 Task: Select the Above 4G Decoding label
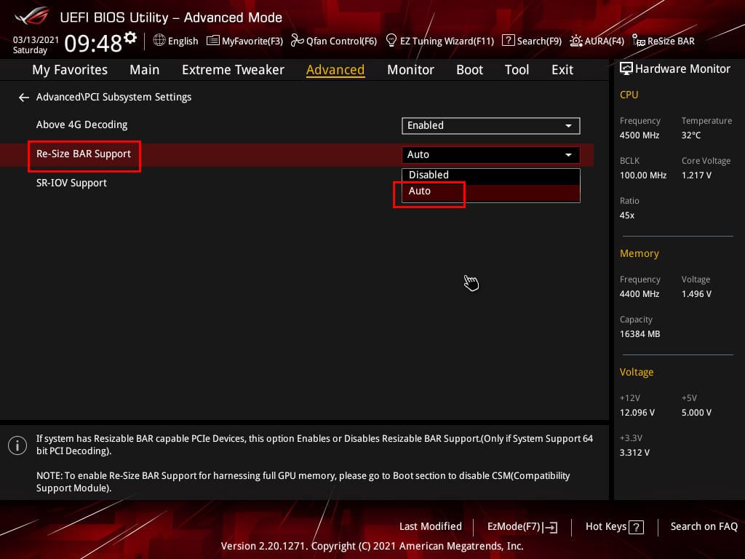click(81, 125)
